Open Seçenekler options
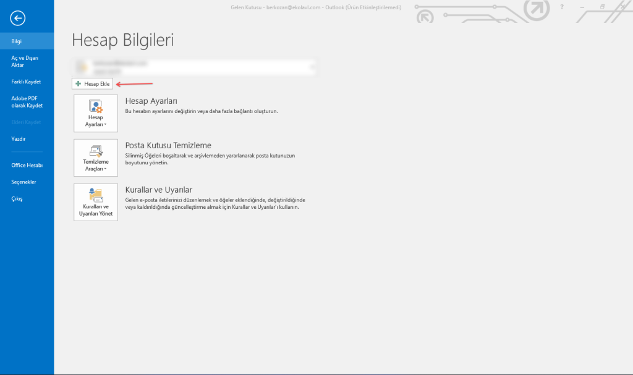This screenshot has width=633, height=375. [23, 182]
